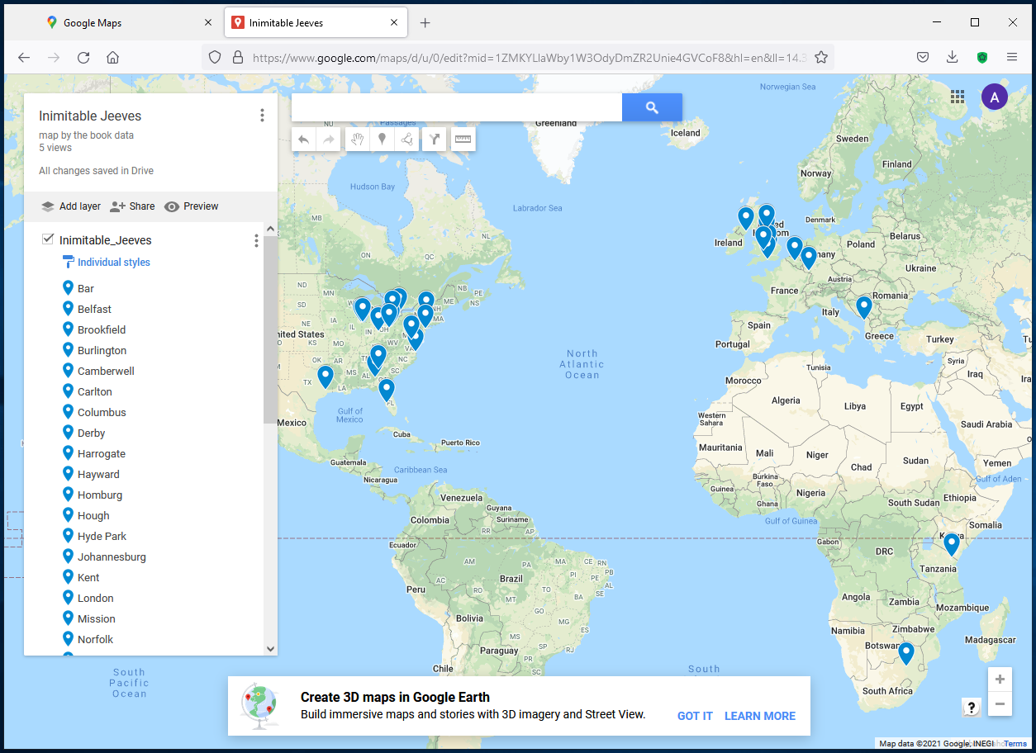The height and width of the screenshot is (753, 1036).
Task: Toggle the Inimitable_Jeeves layer checkbox
Action: 48,239
